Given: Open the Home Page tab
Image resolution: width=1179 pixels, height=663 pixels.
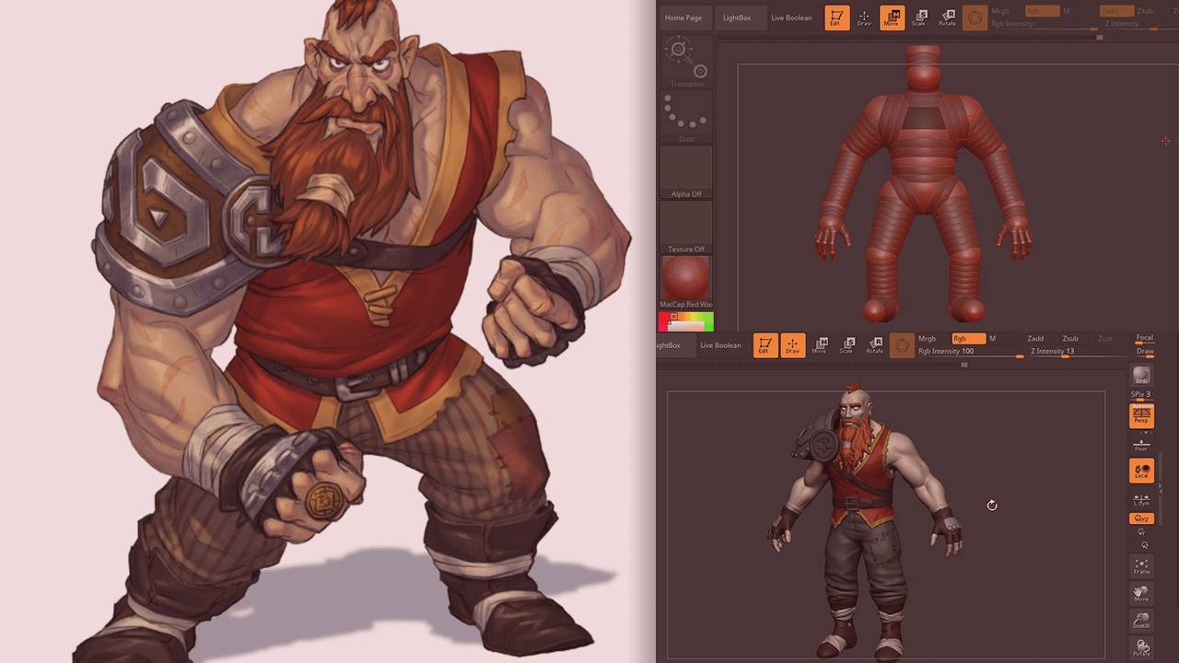Looking at the screenshot, I should tap(683, 18).
